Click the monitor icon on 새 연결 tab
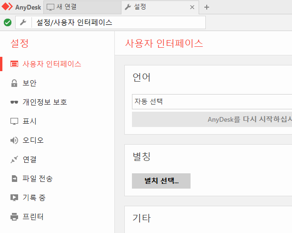Image resolution: width=292 pixels, height=233 pixels. click(x=50, y=7)
